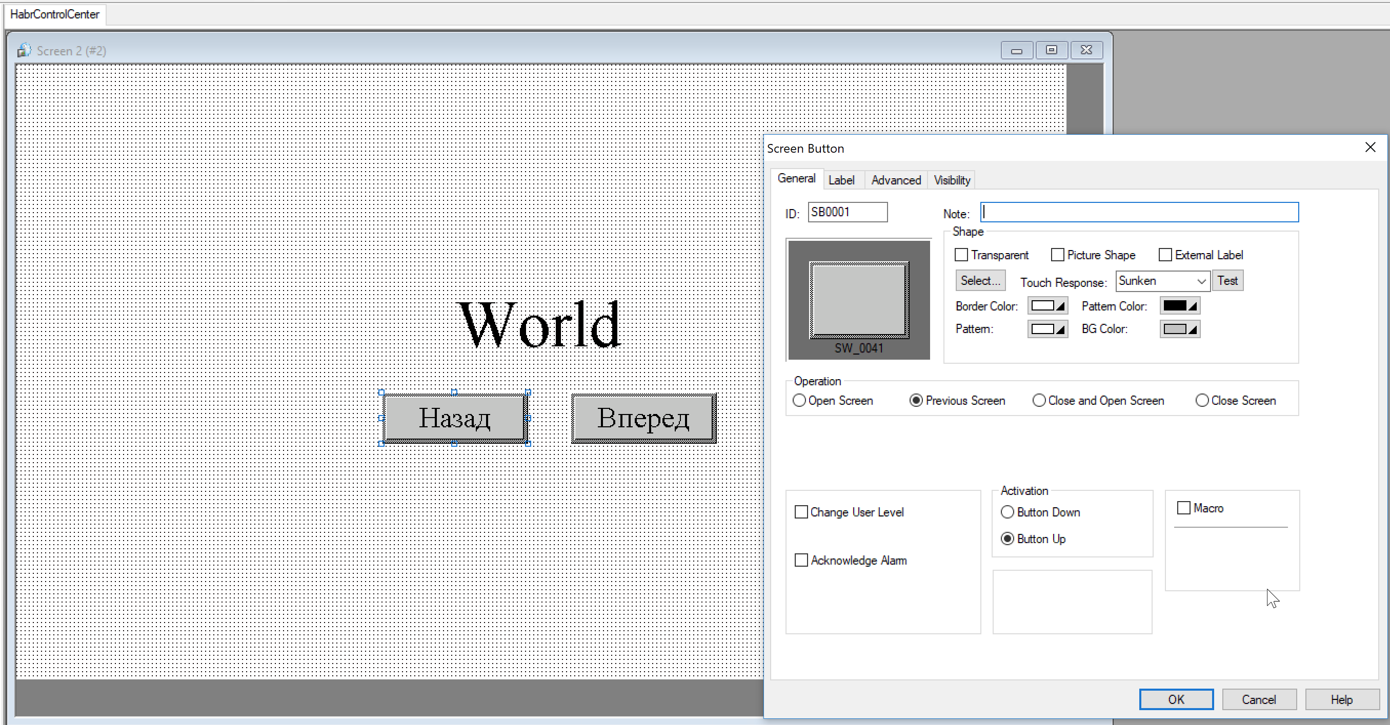Select Button Down activation
1390x725 pixels.
pyautogui.click(x=1007, y=512)
